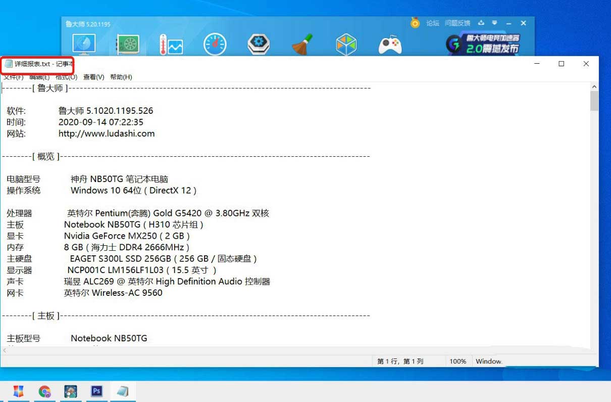This screenshot has width=611, height=402.
Task: Click the Notepad vertical scrollbar thumb
Action: point(594,101)
